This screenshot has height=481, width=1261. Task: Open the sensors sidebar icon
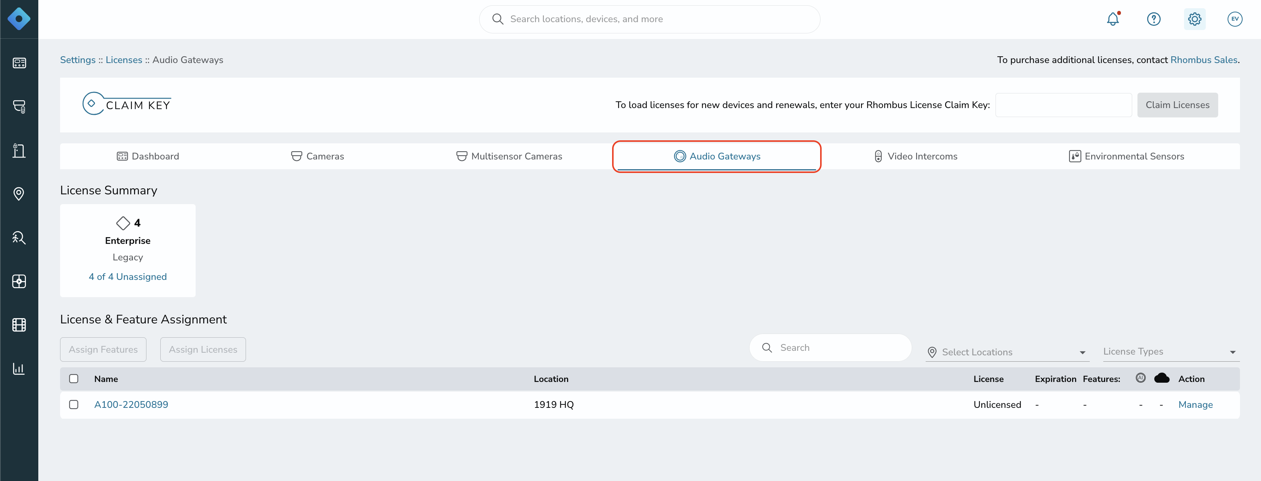[19, 281]
